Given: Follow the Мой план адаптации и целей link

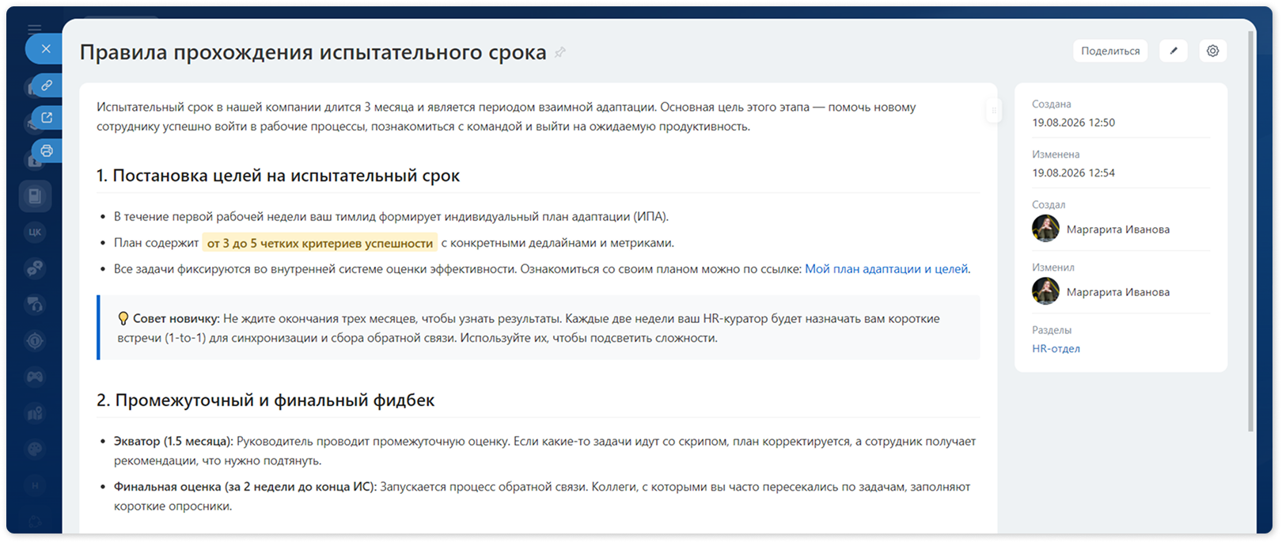Looking at the screenshot, I should (x=886, y=269).
